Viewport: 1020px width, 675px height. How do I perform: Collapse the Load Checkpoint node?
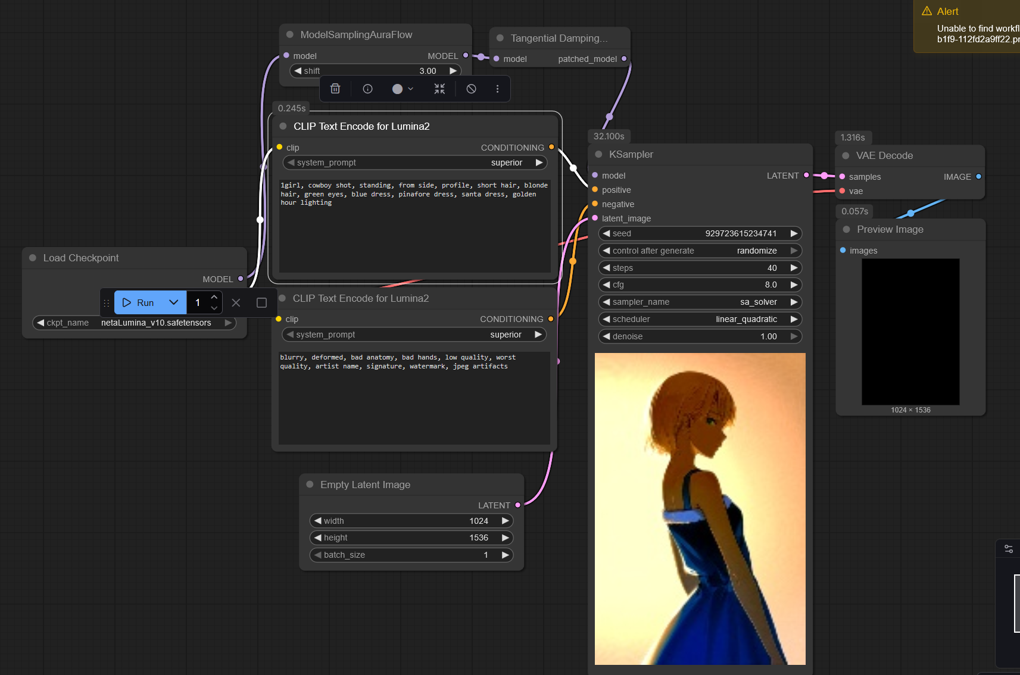[33, 258]
